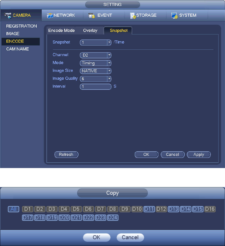Toggle channel D7 in Copy dialog
225x246 pixels.
pos(101,209)
